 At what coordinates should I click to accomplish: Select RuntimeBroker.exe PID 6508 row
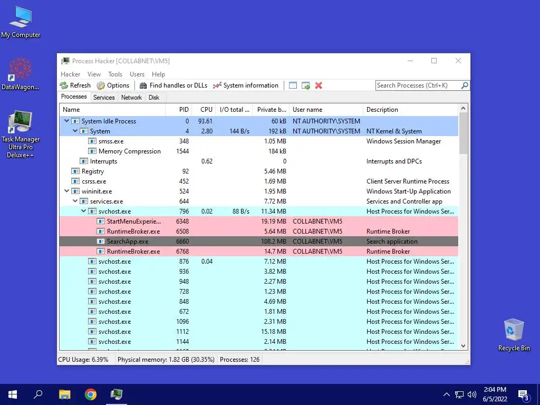pyautogui.click(x=258, y=232)
